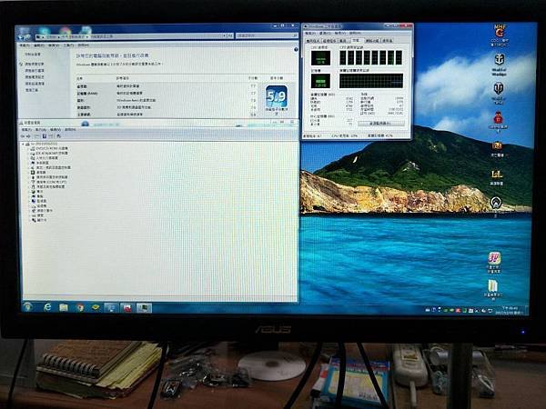Switch to Users tab in Task Manager

tap(388, 41)
